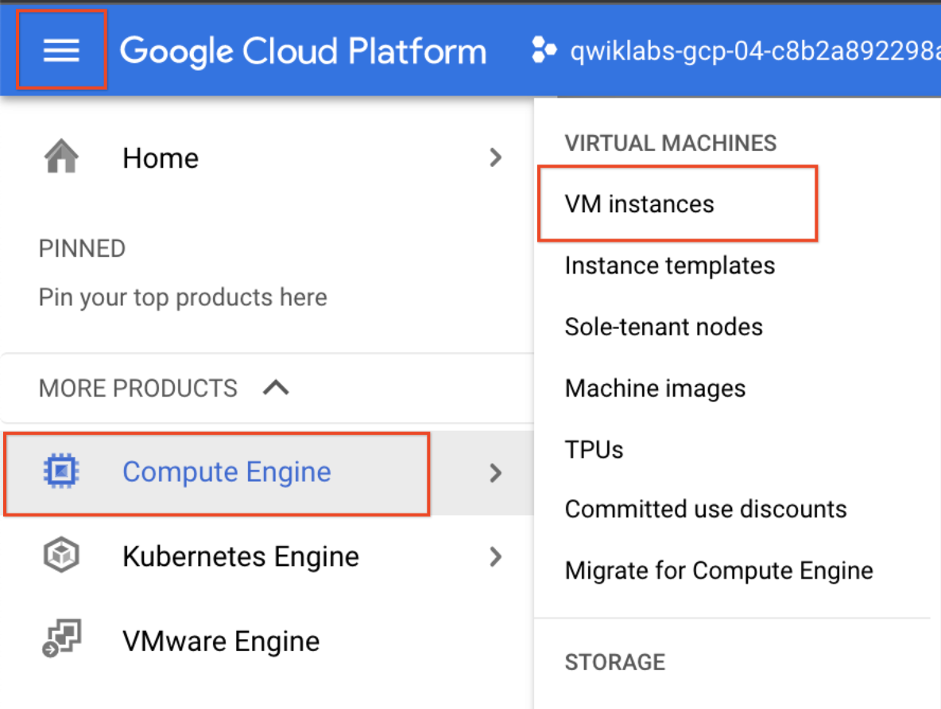
Task: Select Migrate for Compute Engine
Action: click(x=719, y=571)
